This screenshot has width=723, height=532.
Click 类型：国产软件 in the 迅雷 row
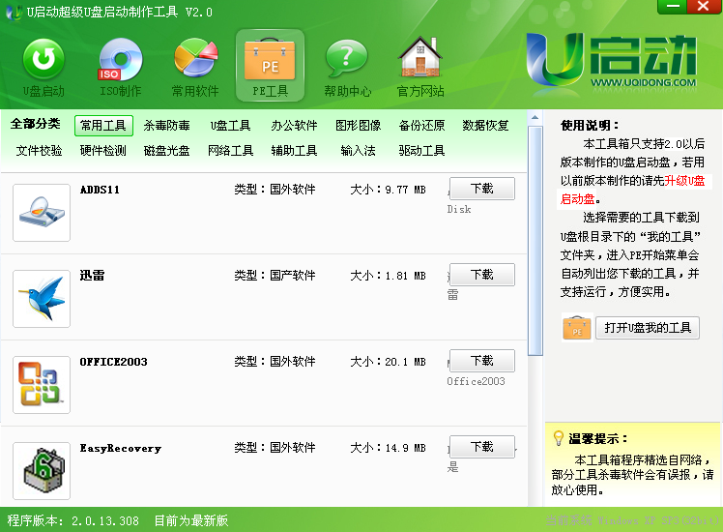click(x=275, y=276)
